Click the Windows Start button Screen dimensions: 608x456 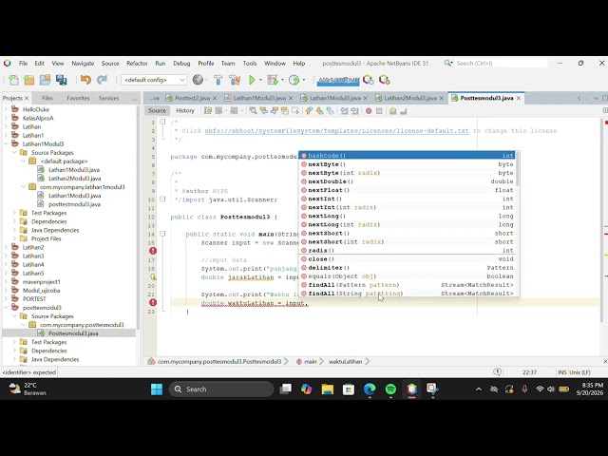pos(157,389)
